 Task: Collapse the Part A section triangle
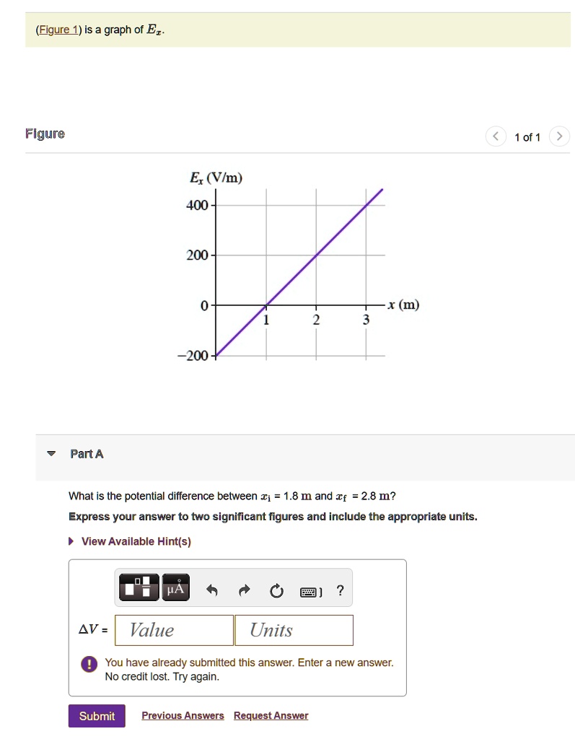(51, 453)
